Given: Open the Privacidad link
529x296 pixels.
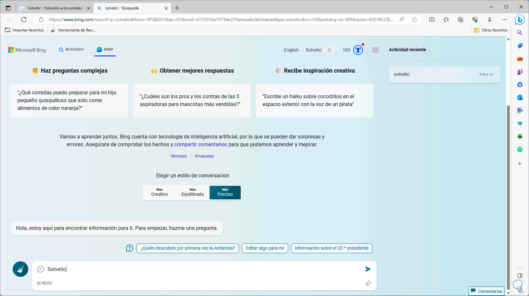Looking at the screenshot, I should (204, 156).
